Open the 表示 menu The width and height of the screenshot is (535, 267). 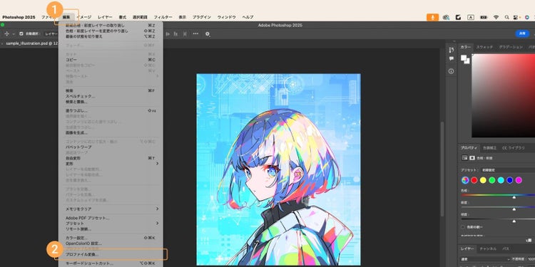[183, 17]
